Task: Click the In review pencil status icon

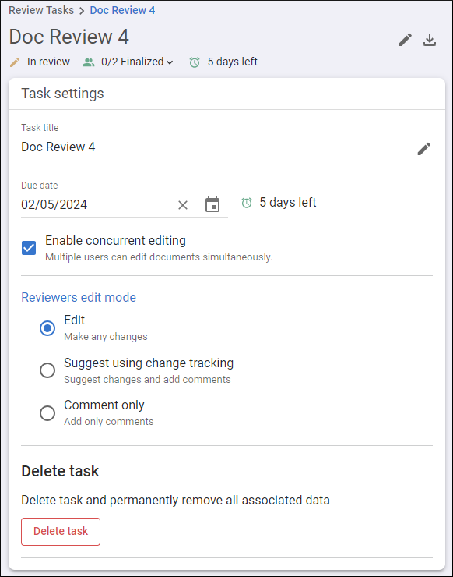Action: click(x=15, y=62)
